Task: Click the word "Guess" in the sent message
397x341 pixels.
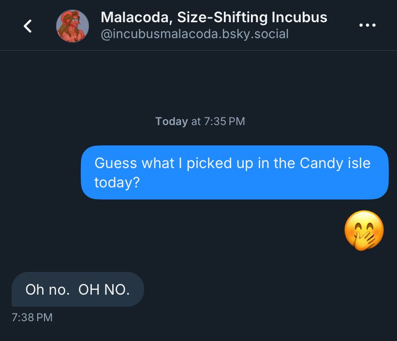Action: tap(116, 163)
